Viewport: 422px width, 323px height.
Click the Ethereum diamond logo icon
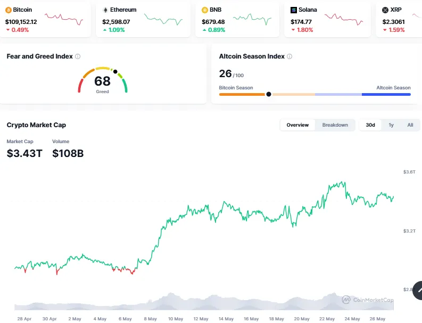click(105, 10)
